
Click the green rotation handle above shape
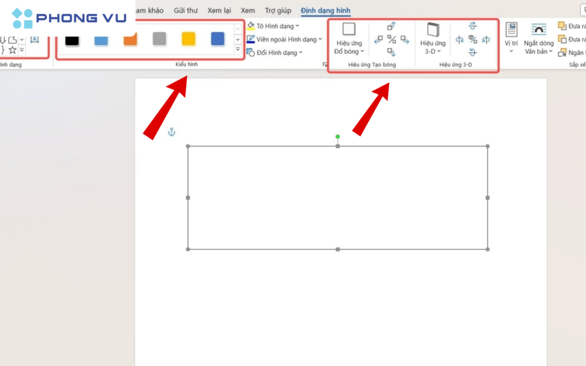pos(338,137)
